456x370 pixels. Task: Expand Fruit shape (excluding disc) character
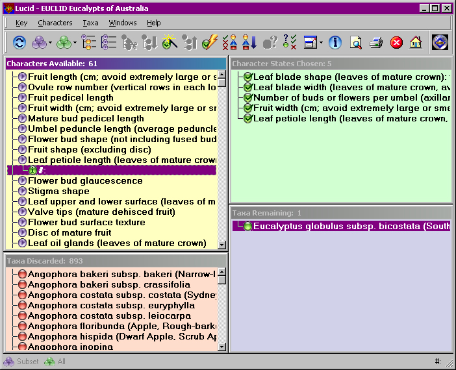point(22,149)
